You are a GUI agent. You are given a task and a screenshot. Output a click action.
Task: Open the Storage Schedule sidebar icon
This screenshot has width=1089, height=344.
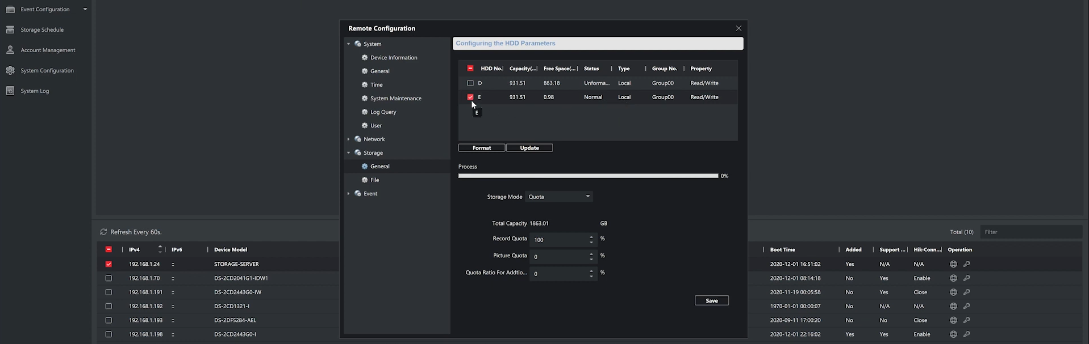pyautogui.click(x=10, y=29)
